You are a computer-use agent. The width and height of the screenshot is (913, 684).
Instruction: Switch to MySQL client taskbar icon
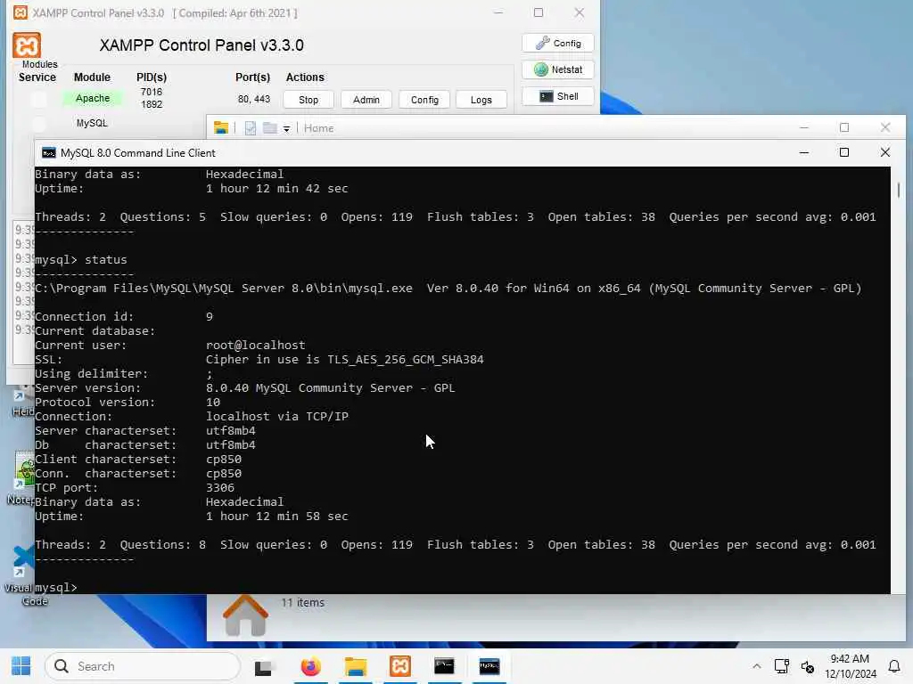click(x=489, y=666)
